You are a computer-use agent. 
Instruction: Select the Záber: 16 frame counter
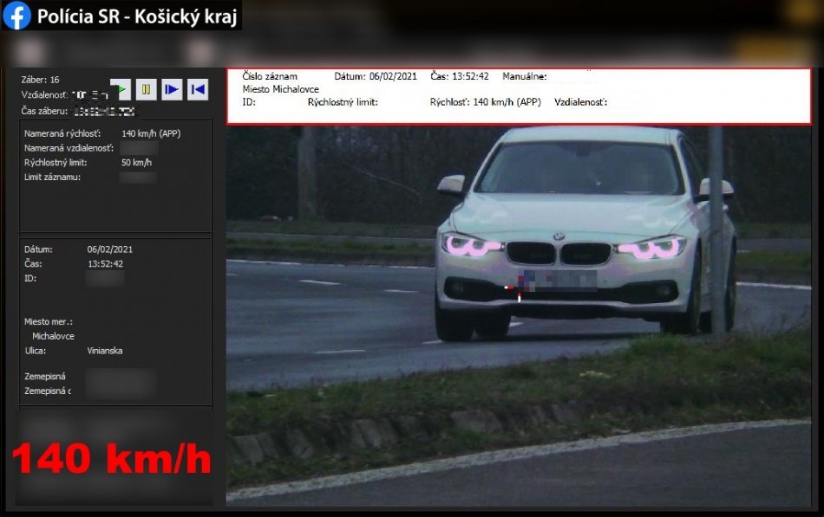[41, 80]
